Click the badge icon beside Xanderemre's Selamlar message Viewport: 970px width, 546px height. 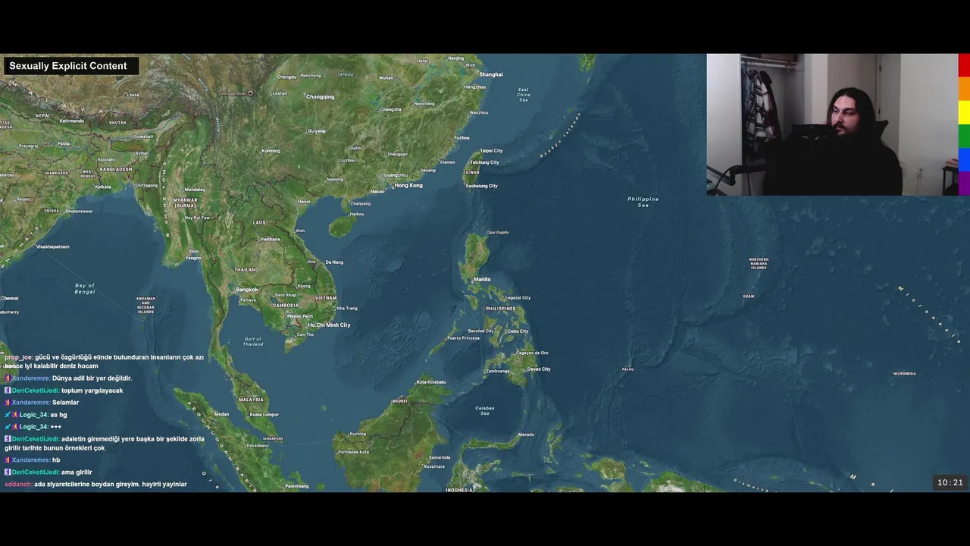click(x=8, y=403)
